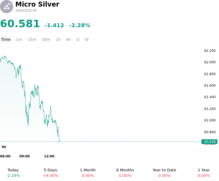
Task: Select the 6 Months performance range
Action: (x=125, y=173)
